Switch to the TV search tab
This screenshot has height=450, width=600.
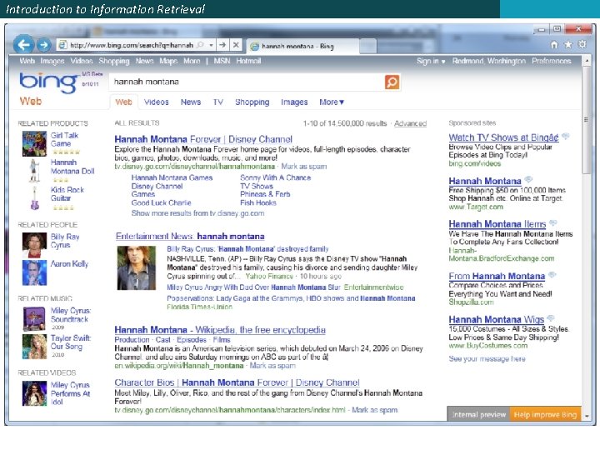(x=218, y=102)
